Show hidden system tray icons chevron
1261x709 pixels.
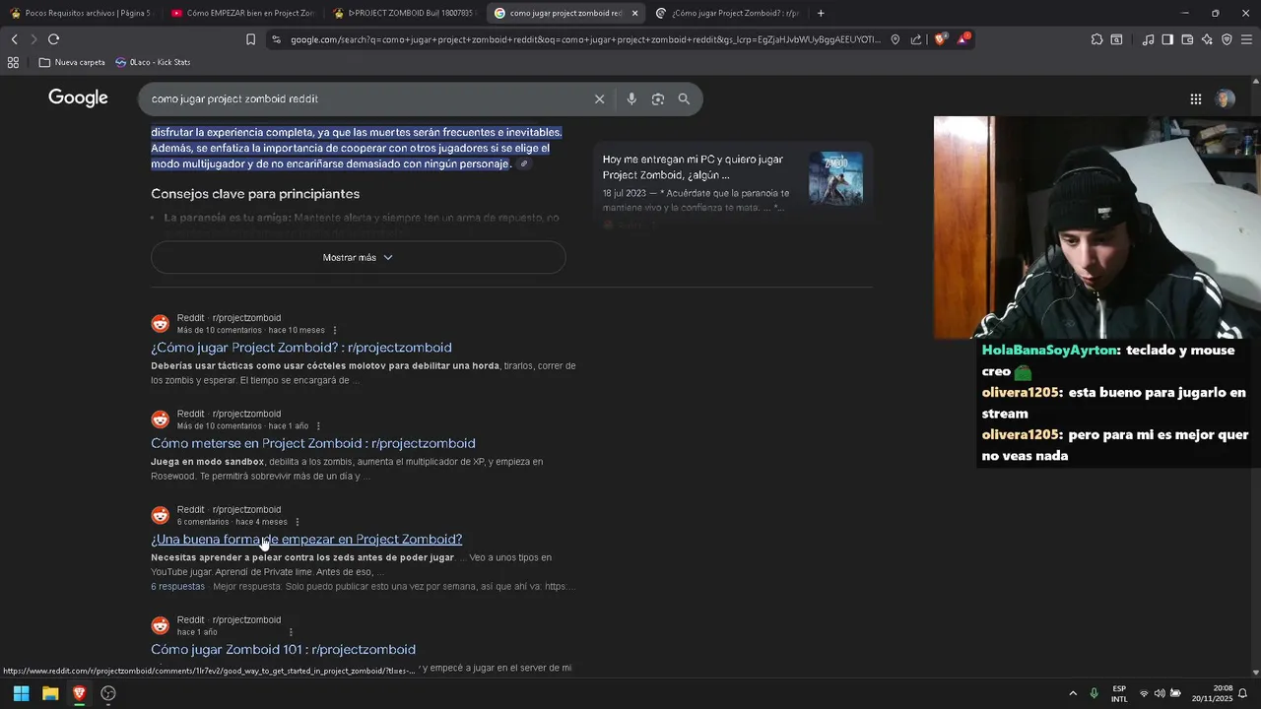[x=1073, y=693]
